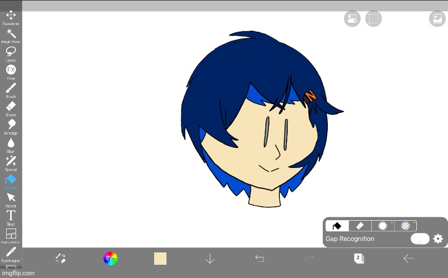The image size is (448, 278).
Task: Toggle the brush/eraser switch icon
Action: pyautogui.click(x=61, y=258)
